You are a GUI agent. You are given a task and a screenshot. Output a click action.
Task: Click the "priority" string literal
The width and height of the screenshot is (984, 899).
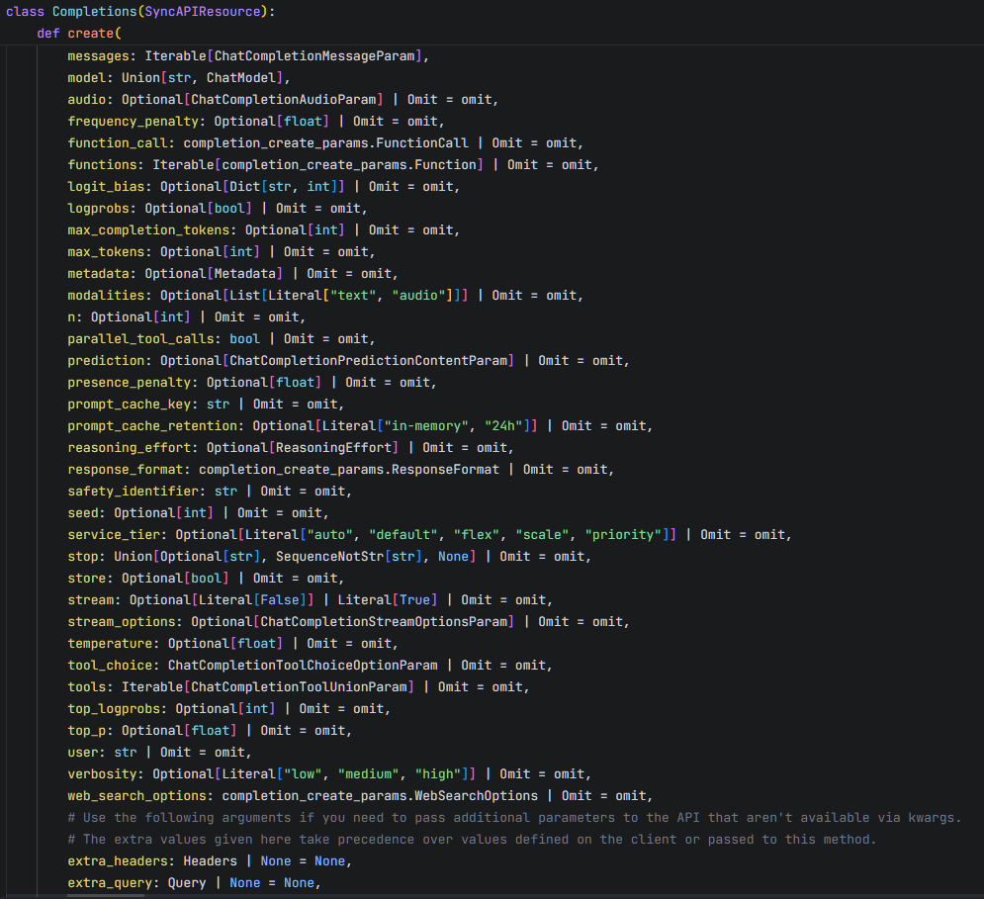tap(624, 535)
